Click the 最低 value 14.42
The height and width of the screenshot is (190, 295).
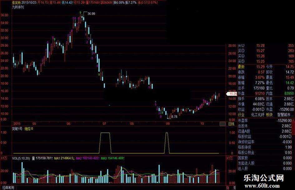click(x=290, y=83)
